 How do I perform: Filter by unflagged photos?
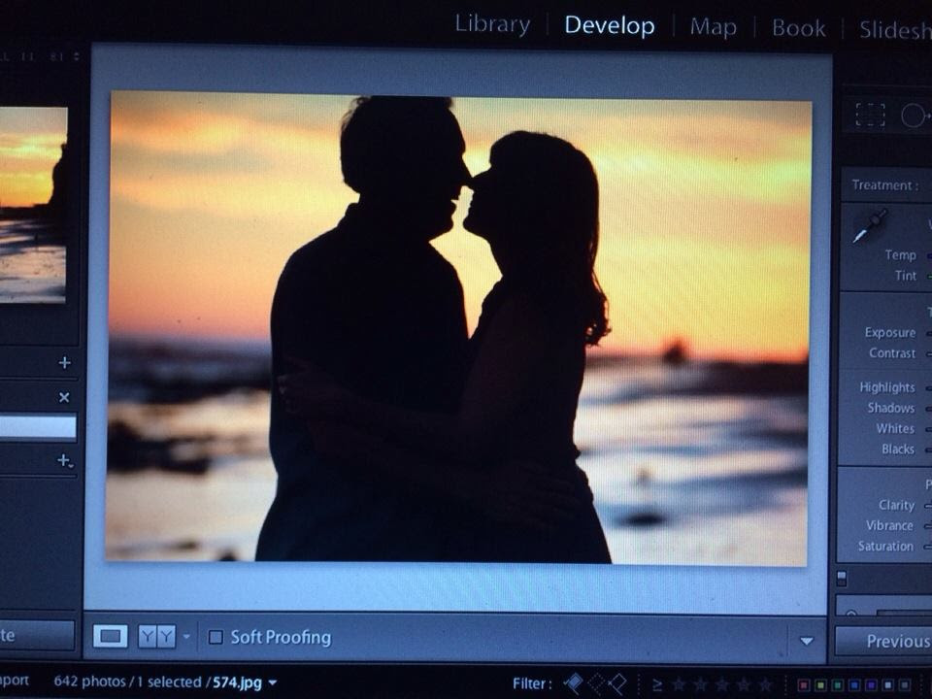tap(597, 683)
